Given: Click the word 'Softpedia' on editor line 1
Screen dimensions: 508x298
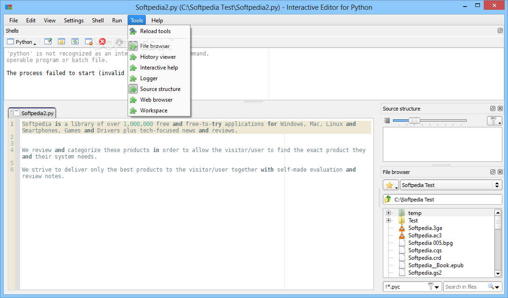Looking at the screenshot, I should coord(36,124).
